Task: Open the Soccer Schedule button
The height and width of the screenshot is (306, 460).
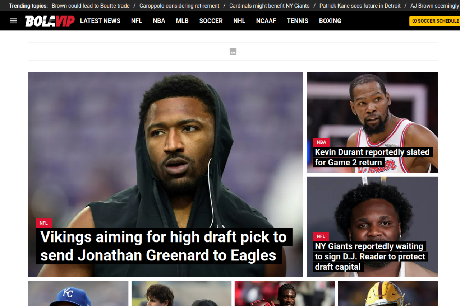Action: 435,21
